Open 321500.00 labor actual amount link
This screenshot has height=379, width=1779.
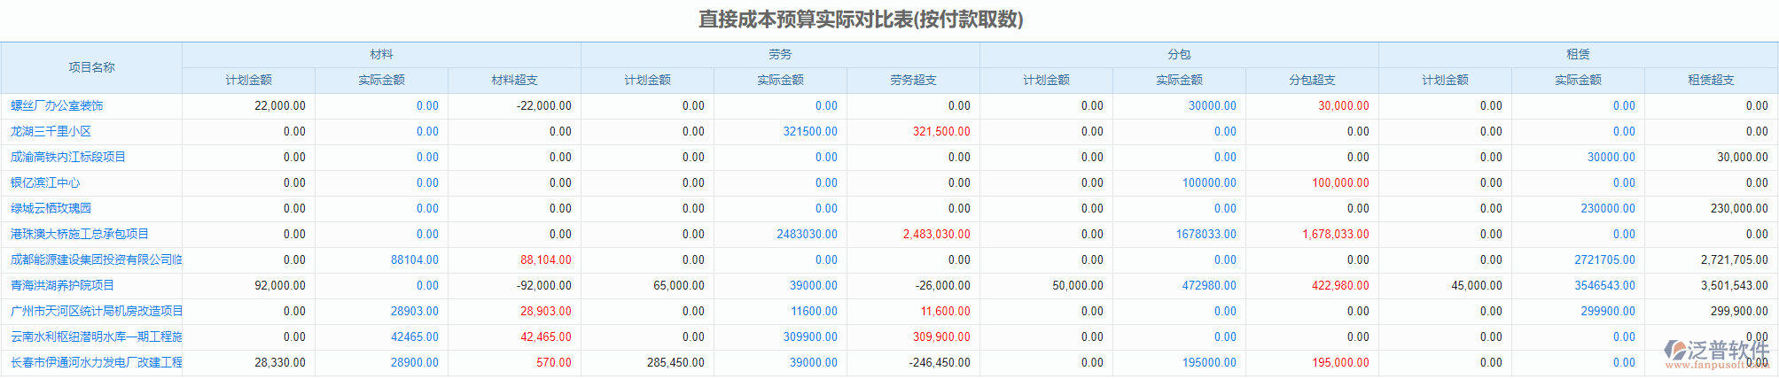(x=810, y=131)
